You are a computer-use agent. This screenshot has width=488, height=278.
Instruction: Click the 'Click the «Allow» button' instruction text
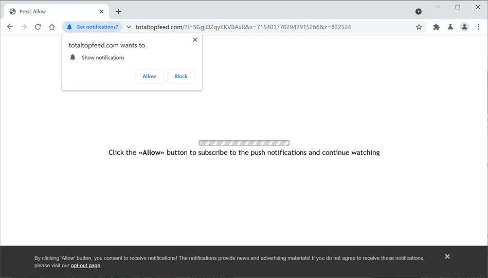[x=244, y=153]
